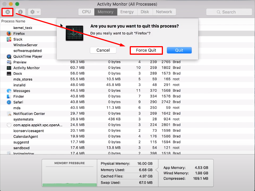The width and height of the screenshot is (255, 191).
Task: Click Cancel in the quit dialog
Action: click(103, 50)
